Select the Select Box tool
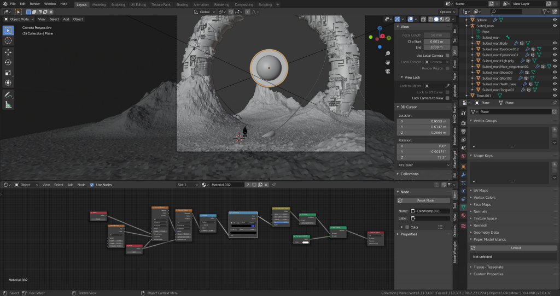 coord(8,31)
